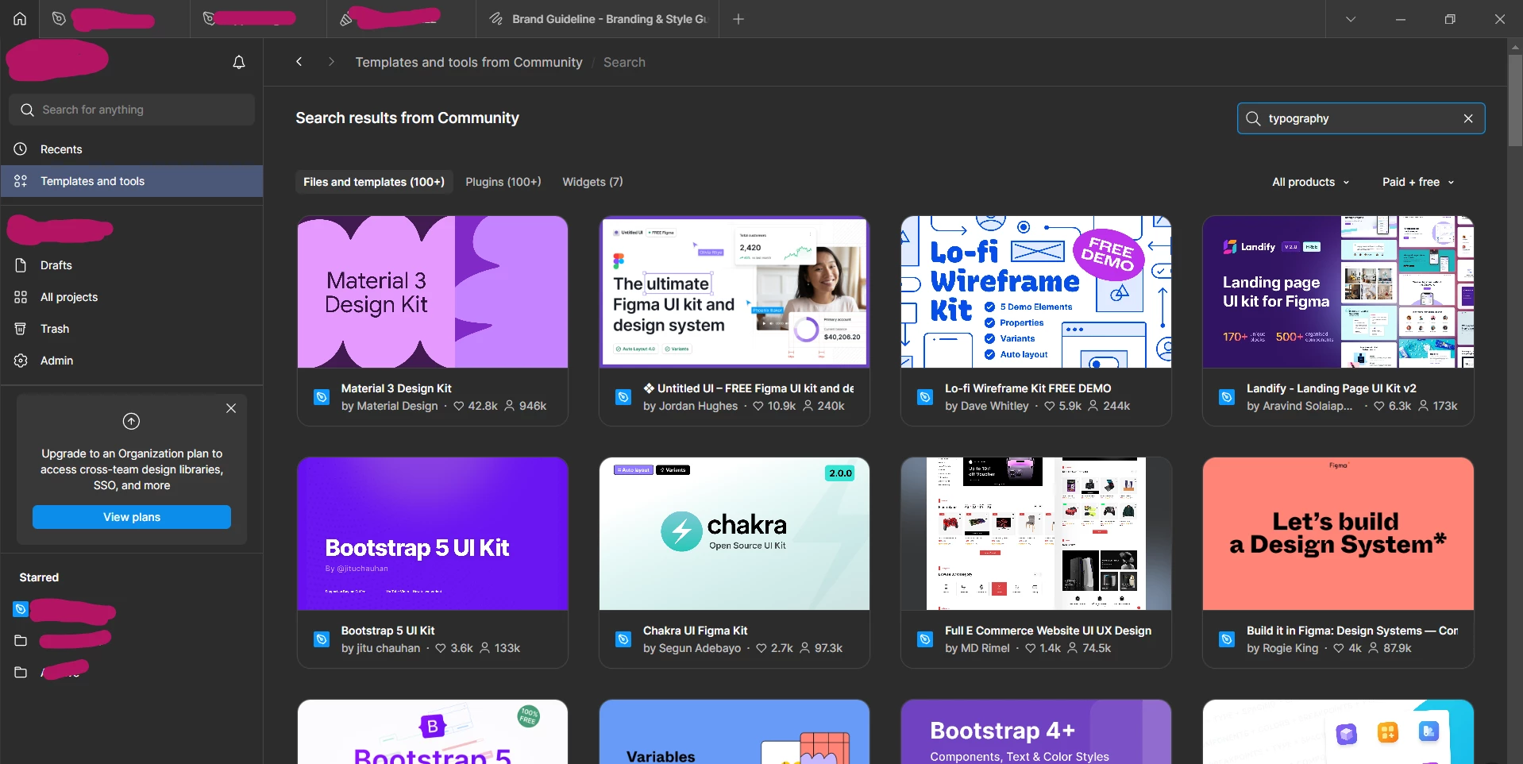
Task: Click the Search for anything field
Action: pos(132,110)
